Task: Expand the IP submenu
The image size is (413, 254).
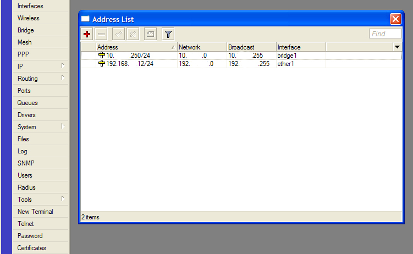Action: click(63, 66)
